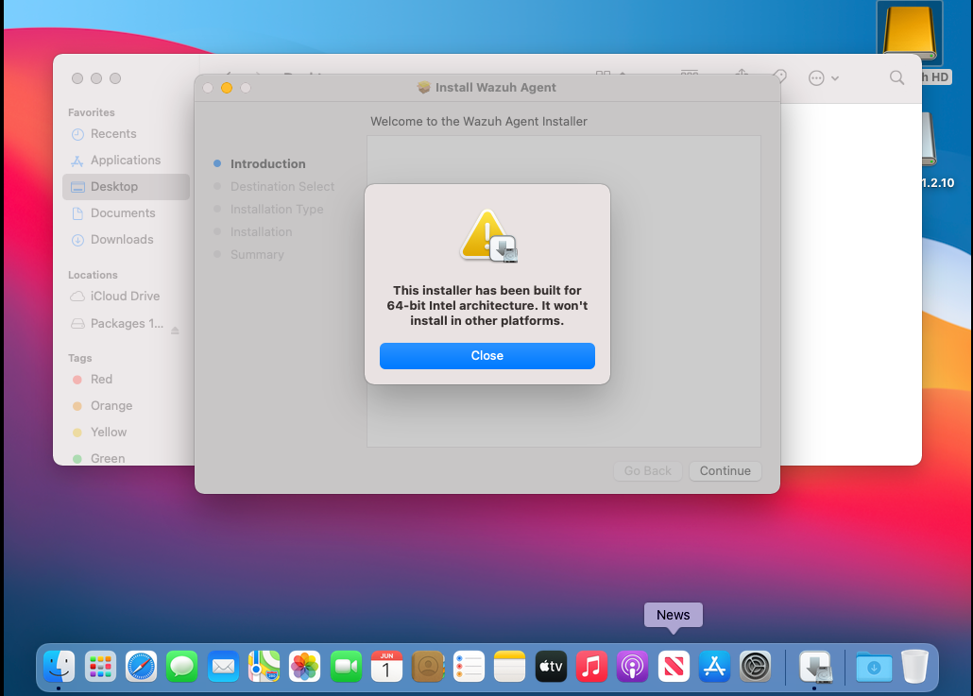973x696 pixels.
Task: Click Continue in the installer window
Action: pos(725,470)
